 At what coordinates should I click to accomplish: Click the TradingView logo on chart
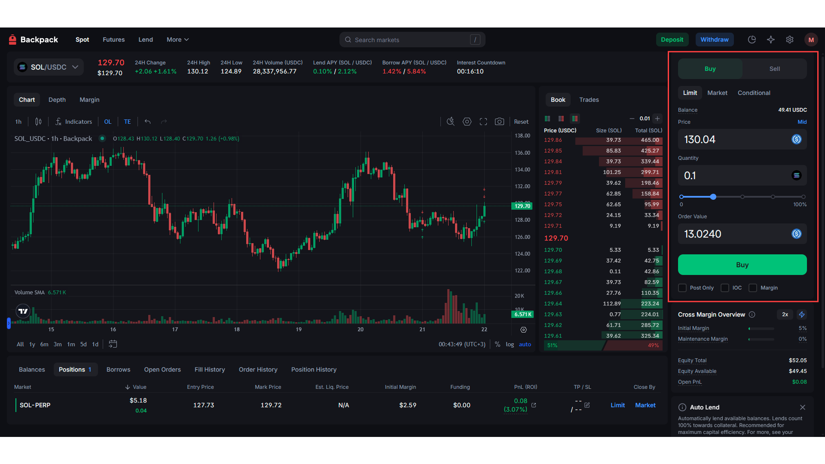pos(23,311)
